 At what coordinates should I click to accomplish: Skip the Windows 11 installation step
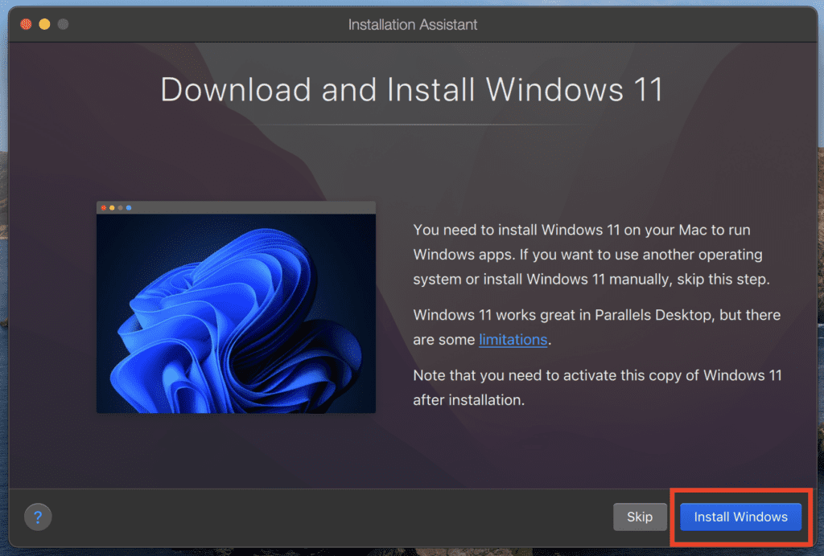pyautogui.click(x=640, y=517)
